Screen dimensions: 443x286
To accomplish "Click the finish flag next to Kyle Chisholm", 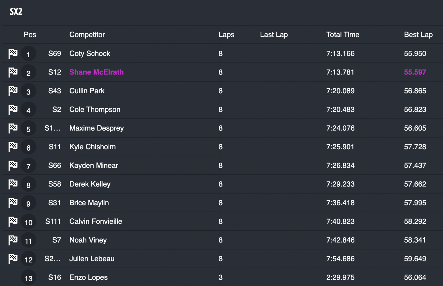I will tap(13, 147).
